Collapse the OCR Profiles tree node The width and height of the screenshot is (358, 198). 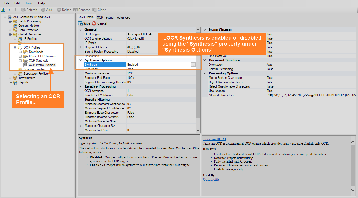pyautogui.click(x=15, y=47)
